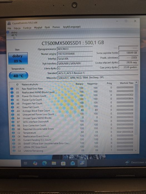146x194 pixels.
Task: Click the Oprogramowanie field showing M3CR023
Action: click(75, 49)
